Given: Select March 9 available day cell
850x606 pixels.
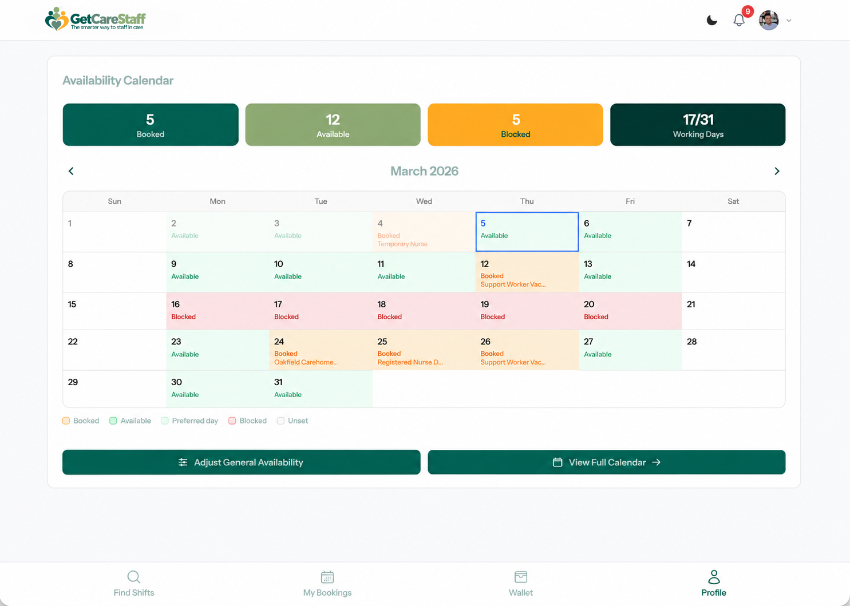Looking at the screenshot, I should (x=218, y=272).
